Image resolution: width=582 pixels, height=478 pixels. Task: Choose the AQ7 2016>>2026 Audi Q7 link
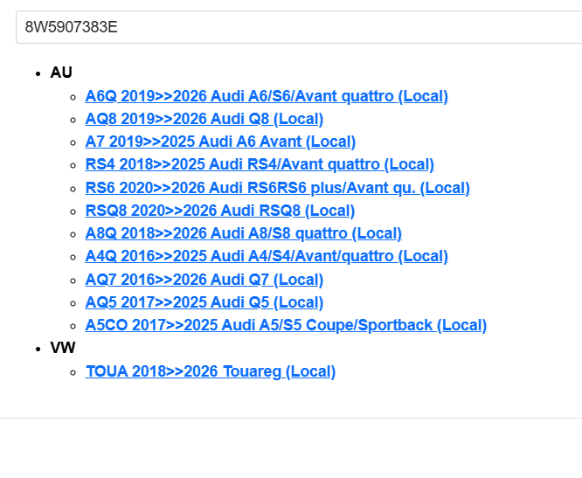[204, 280]
